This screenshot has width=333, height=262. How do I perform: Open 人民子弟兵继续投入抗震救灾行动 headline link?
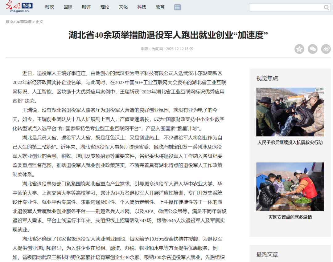click(x=290, y=143)
